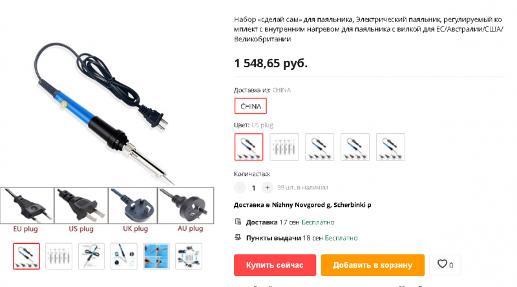Choose the third soldering iron variant swatch
Screen dimensions: 517x287
click(x=319, y=147)
